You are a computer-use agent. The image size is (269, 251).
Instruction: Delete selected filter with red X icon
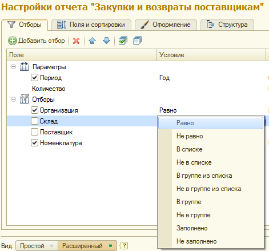pyautogui.click(x=76, y=41)
